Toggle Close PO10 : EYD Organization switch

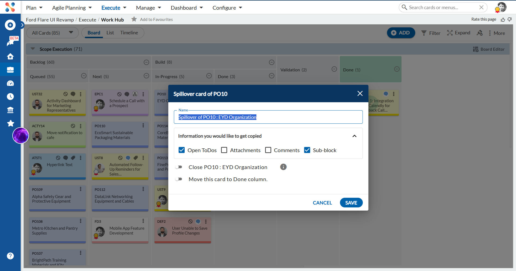point(179,167)
